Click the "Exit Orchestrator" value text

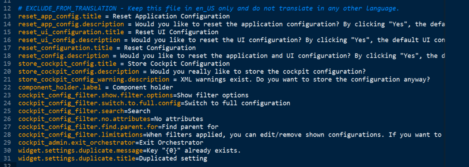171,143
